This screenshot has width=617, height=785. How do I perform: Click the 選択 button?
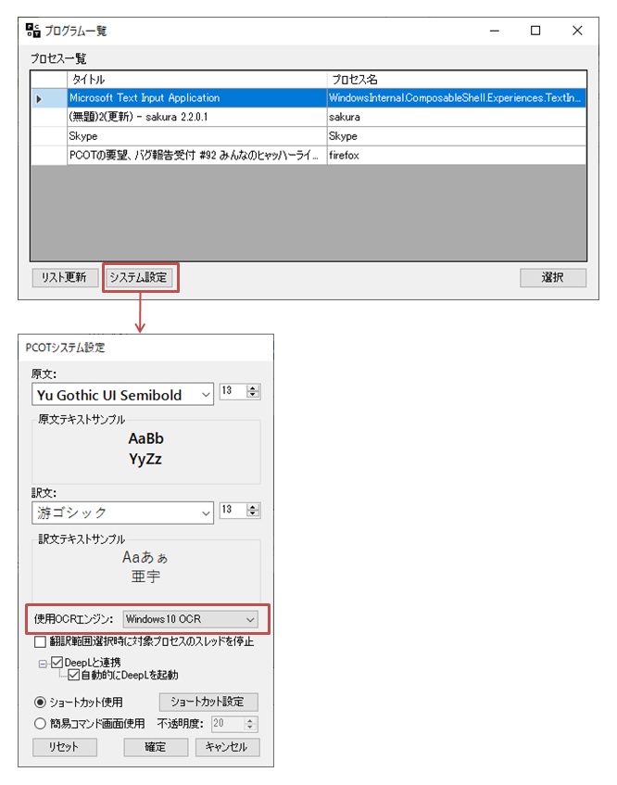click(x=552, y=277)
